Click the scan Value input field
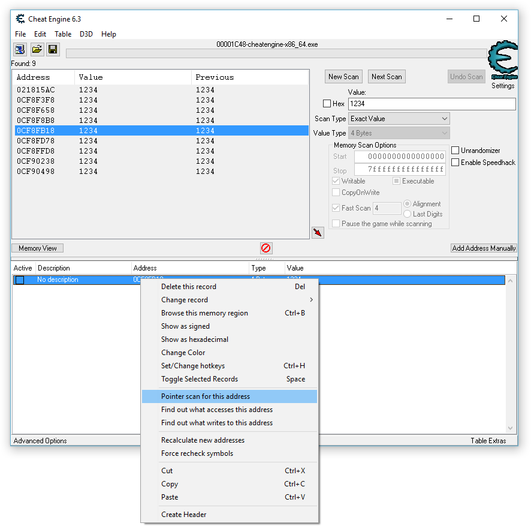This screenshot has height=526, width=531. tap(432, 104)
